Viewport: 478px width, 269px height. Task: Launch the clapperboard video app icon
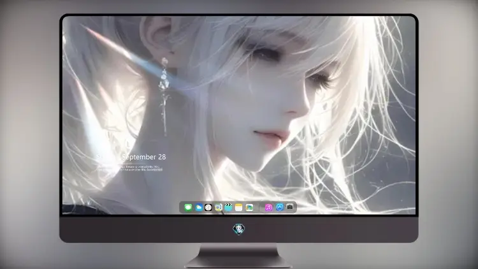[x=228, y=207]
